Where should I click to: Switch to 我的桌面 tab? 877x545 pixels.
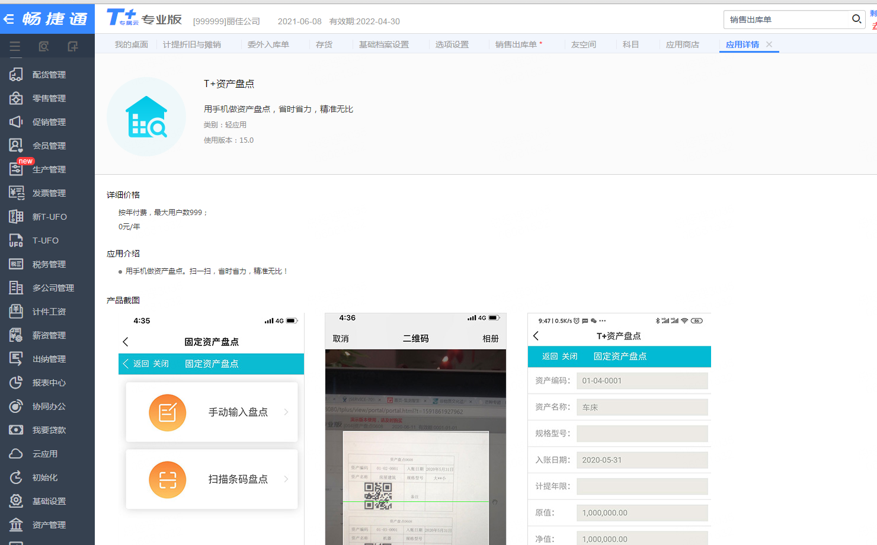click(x=132, y=44)
